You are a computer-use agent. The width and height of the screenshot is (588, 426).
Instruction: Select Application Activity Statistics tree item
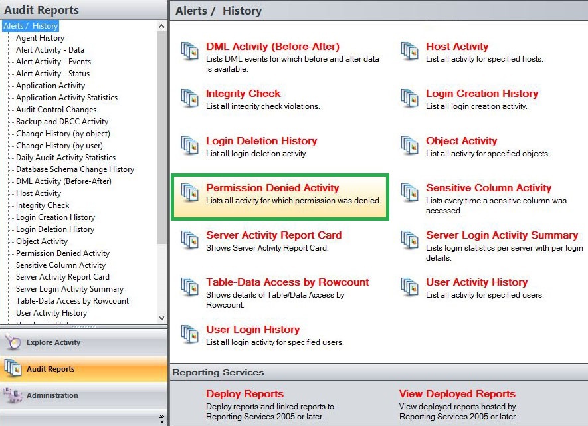[x=66, y=98]
